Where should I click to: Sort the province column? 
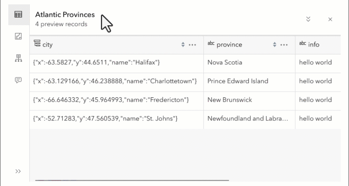tap(275, 44)
